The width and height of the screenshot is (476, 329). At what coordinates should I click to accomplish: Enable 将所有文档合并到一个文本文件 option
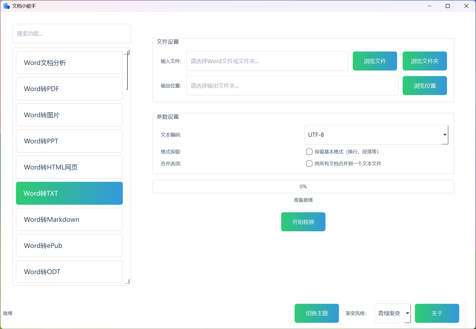pos(309,164)
